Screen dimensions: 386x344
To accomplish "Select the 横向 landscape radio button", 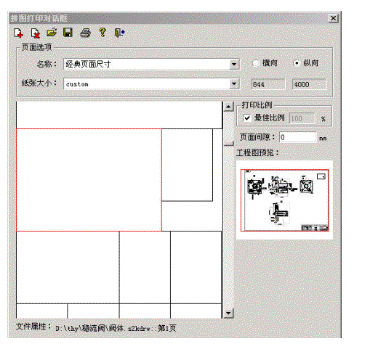I will coord(256,63).
